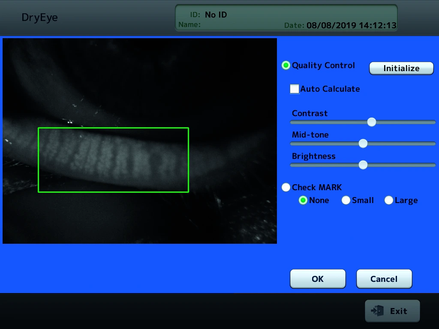This screenshot has height=329, width=439.
Task: Click inside the green analysis rectangle
Action: tap(113, 160)
